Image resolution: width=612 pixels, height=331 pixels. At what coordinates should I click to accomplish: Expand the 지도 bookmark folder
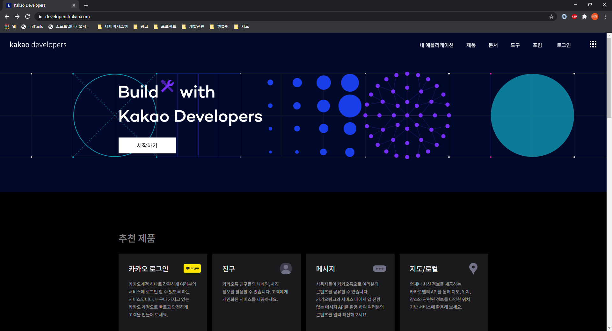tap(242, 27)
